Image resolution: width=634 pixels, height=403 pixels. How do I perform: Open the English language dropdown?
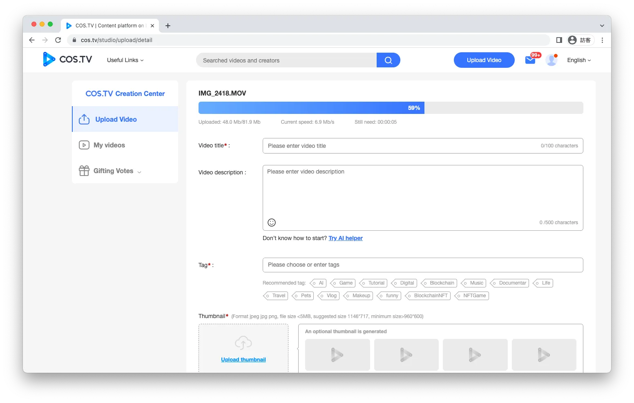click(579, 60)
